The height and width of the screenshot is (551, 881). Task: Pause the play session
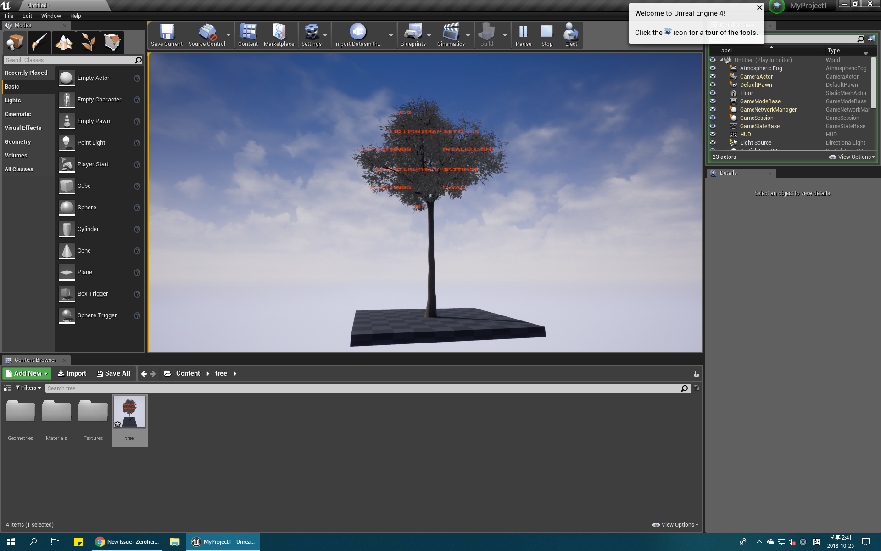523,35
